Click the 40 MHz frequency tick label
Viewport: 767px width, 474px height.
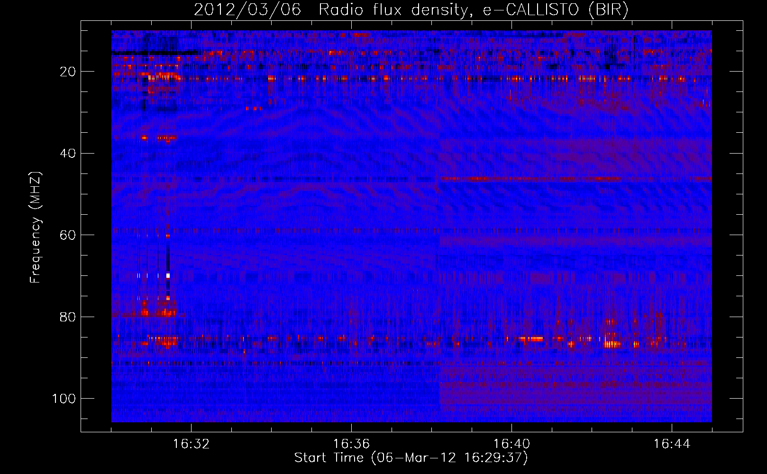tap(68, 153)
